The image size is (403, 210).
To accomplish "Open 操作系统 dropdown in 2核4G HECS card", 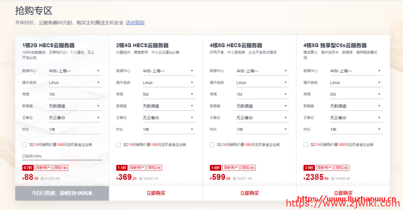I will click(169, 83).
